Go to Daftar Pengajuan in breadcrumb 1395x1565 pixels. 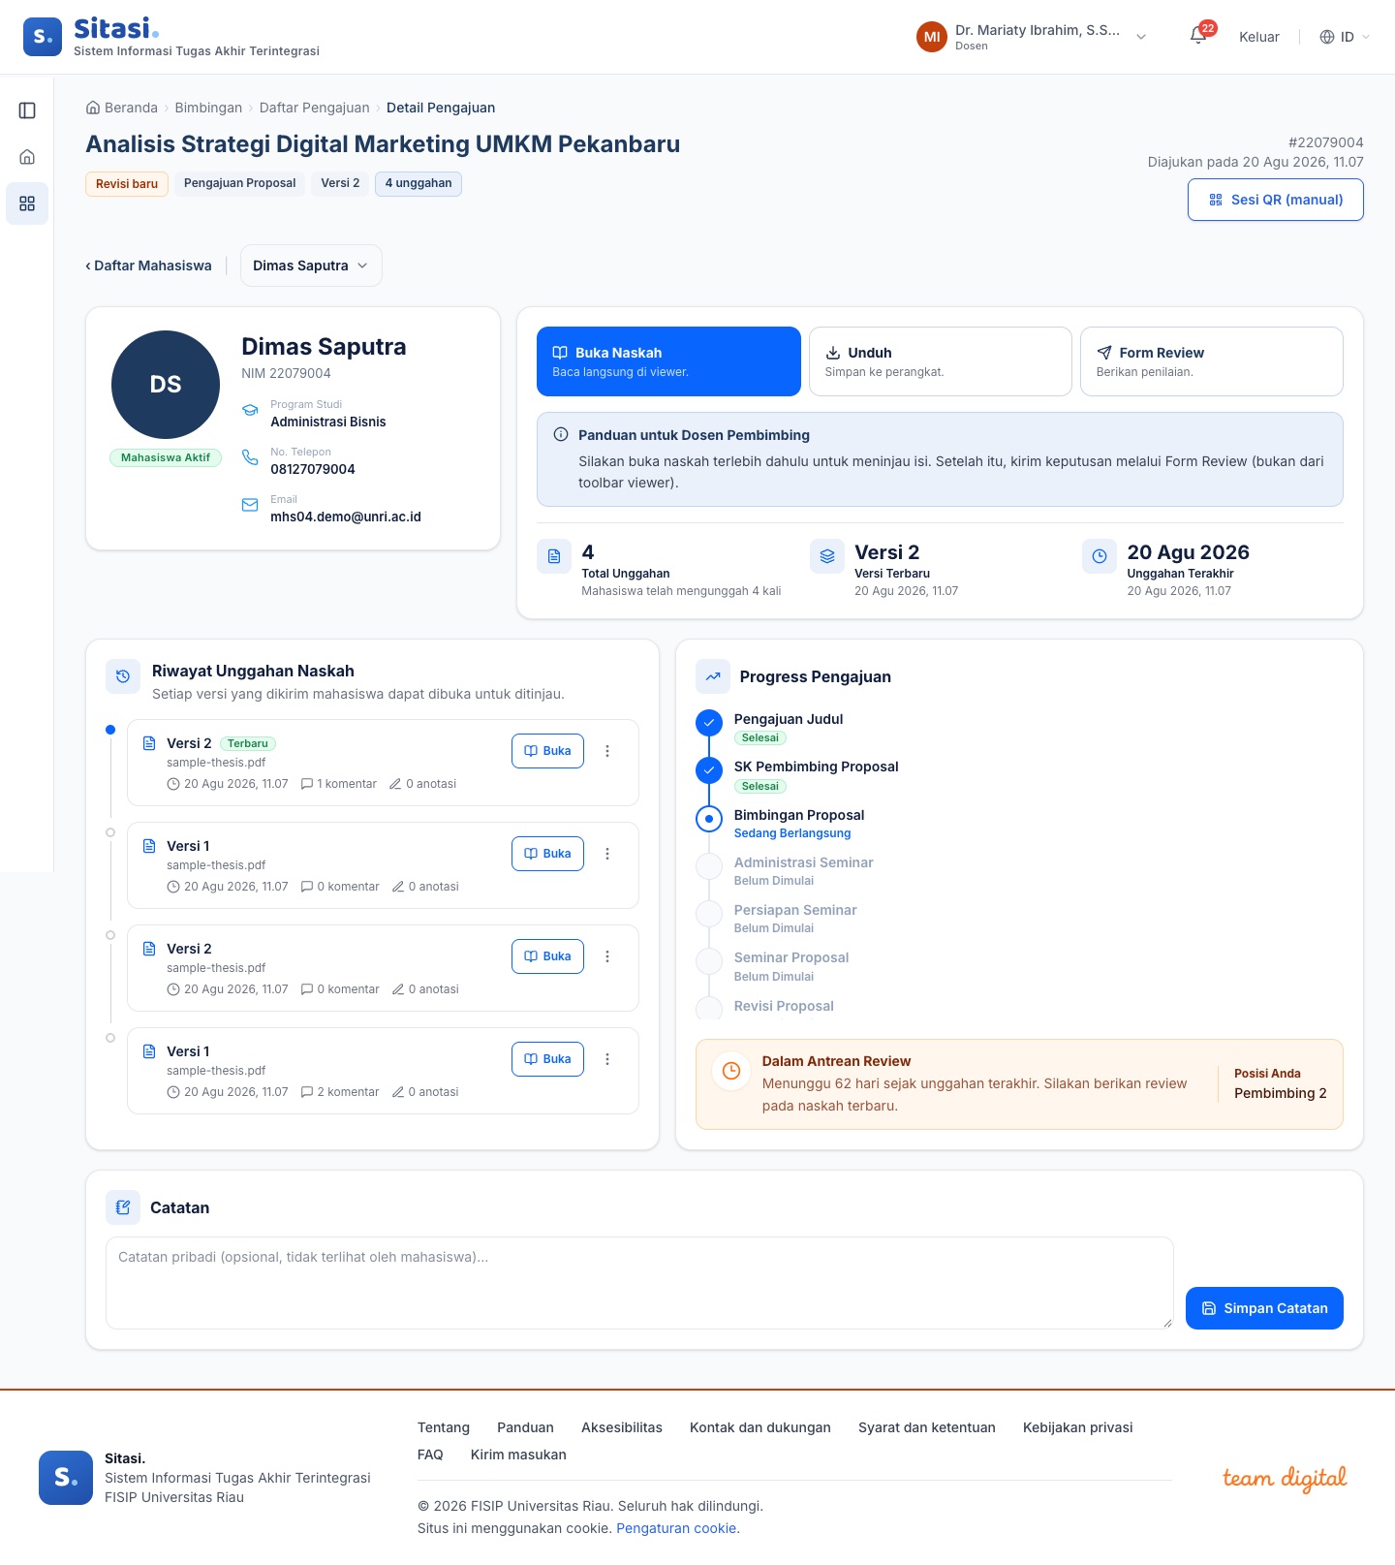click(315, 108)
